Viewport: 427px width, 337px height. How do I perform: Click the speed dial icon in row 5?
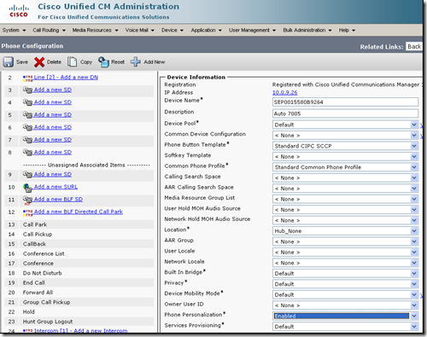(27, 115)
